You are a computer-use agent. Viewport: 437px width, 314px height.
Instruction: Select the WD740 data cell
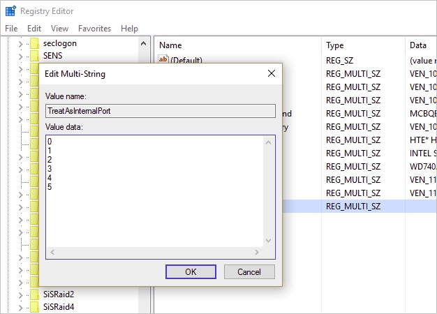423,166
